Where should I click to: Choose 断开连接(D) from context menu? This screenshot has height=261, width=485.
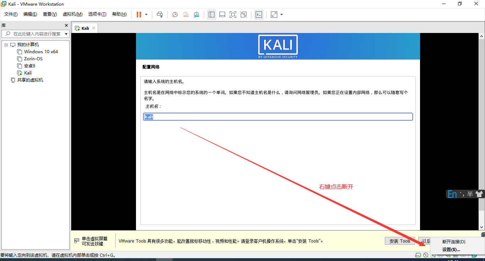(454, 241)
